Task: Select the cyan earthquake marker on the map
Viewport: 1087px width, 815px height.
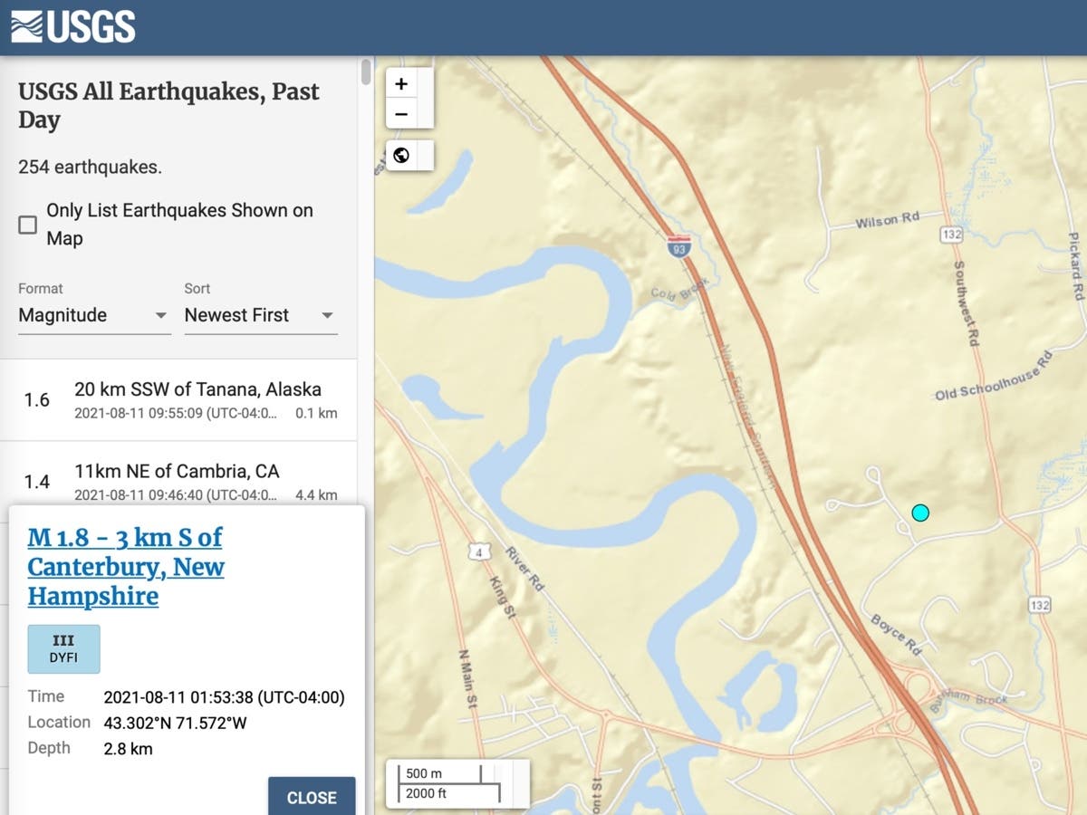Action: point(920,513)
